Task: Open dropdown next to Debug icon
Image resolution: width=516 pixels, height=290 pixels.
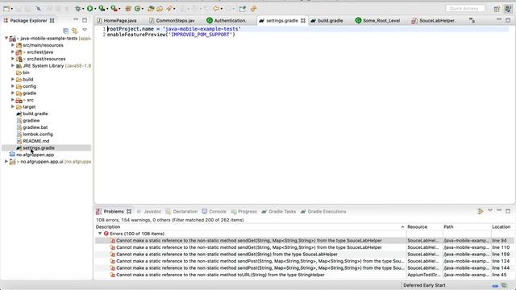Action: coord(83,9)
